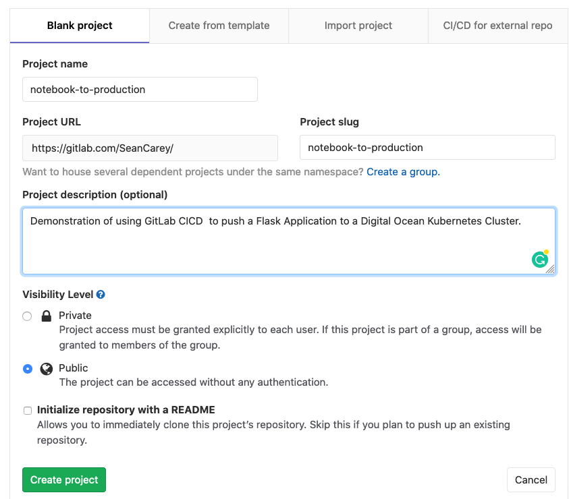Click the Project slug input field
Viewport: 569px width, 499px height.
coord(427,148)
